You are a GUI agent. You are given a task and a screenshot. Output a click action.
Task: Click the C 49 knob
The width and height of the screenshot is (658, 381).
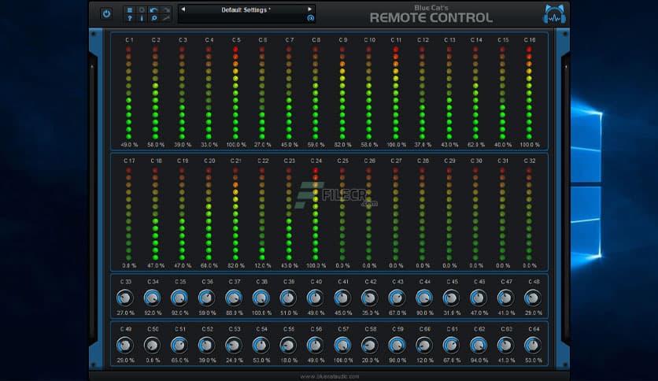(x=124, y=346)
